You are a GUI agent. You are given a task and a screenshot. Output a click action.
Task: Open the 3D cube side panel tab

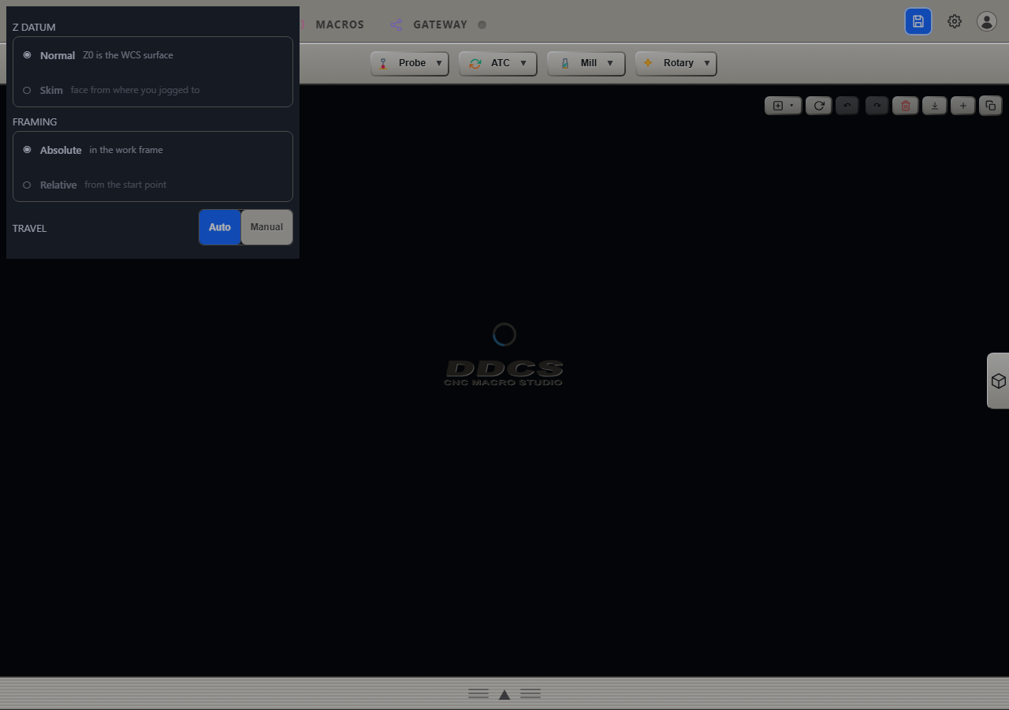click(998, 381)
